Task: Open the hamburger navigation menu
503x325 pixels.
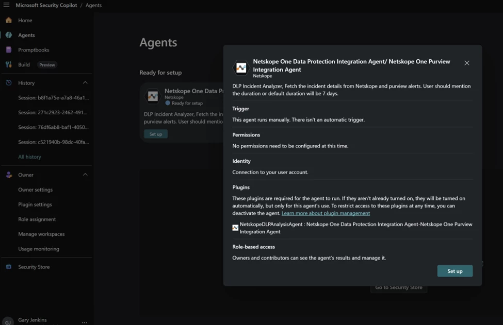Action: 6,5
